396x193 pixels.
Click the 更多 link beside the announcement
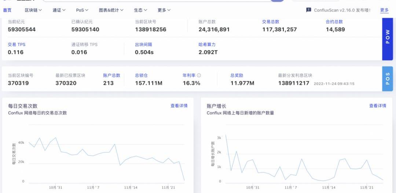click(384, 10)
